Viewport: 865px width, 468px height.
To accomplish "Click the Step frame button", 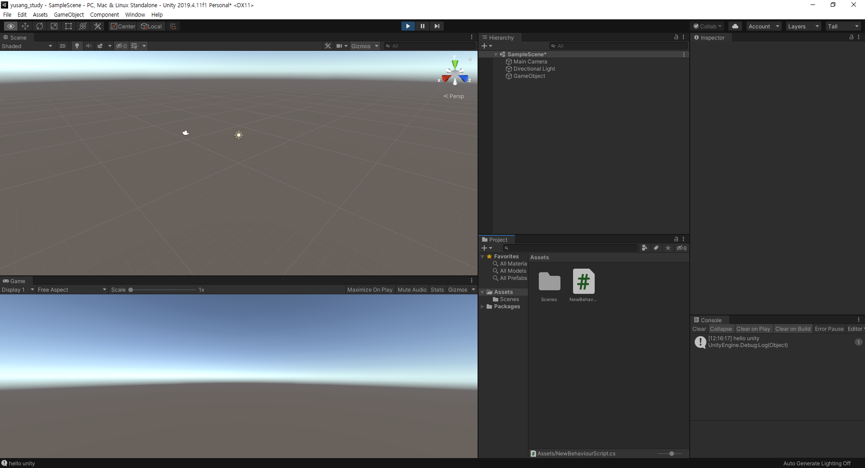I will (x=437, y=26).
